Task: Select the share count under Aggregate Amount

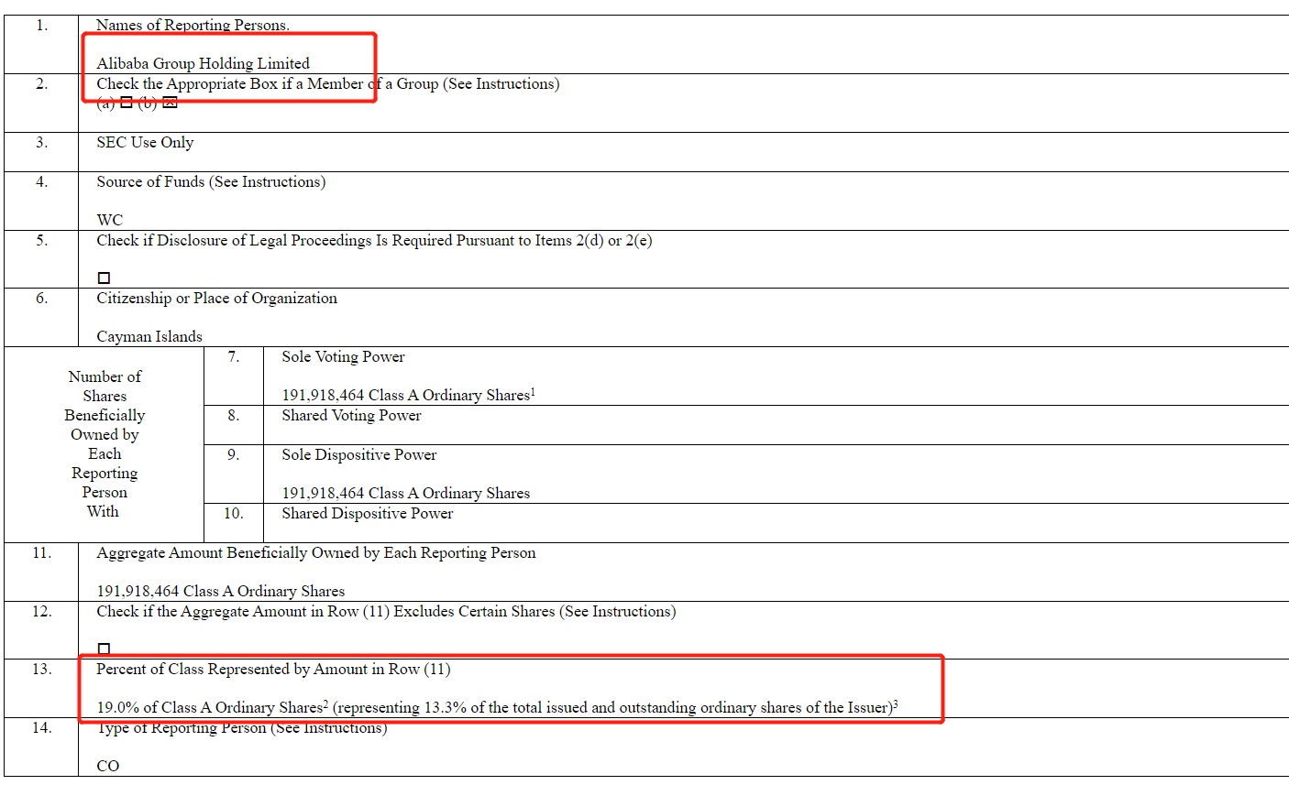Action: click(221, 592)
